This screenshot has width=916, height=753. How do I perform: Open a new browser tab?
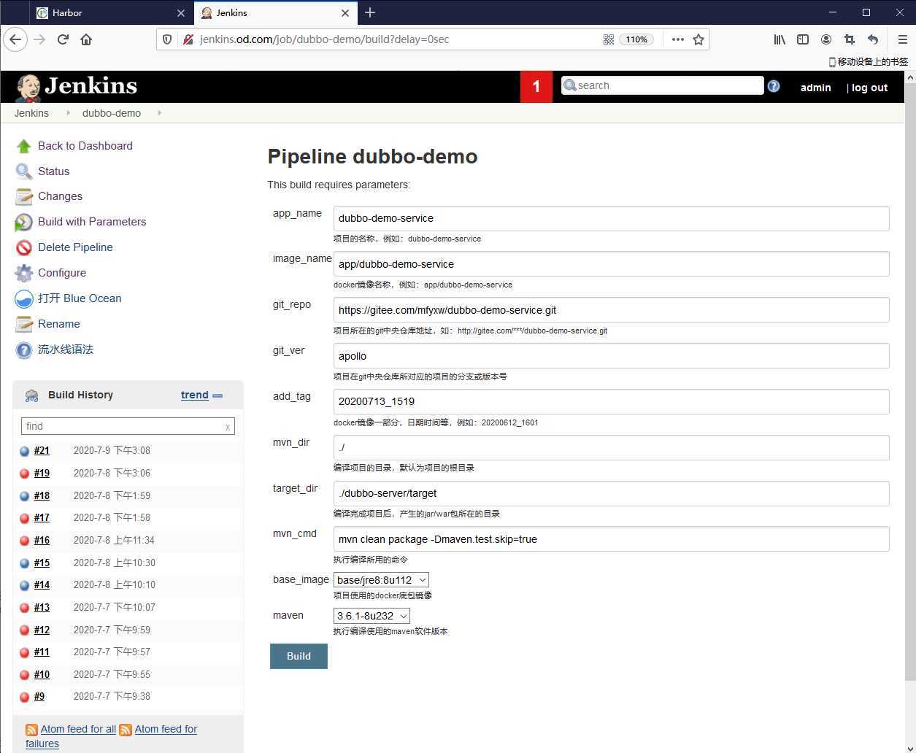point(370,12)
